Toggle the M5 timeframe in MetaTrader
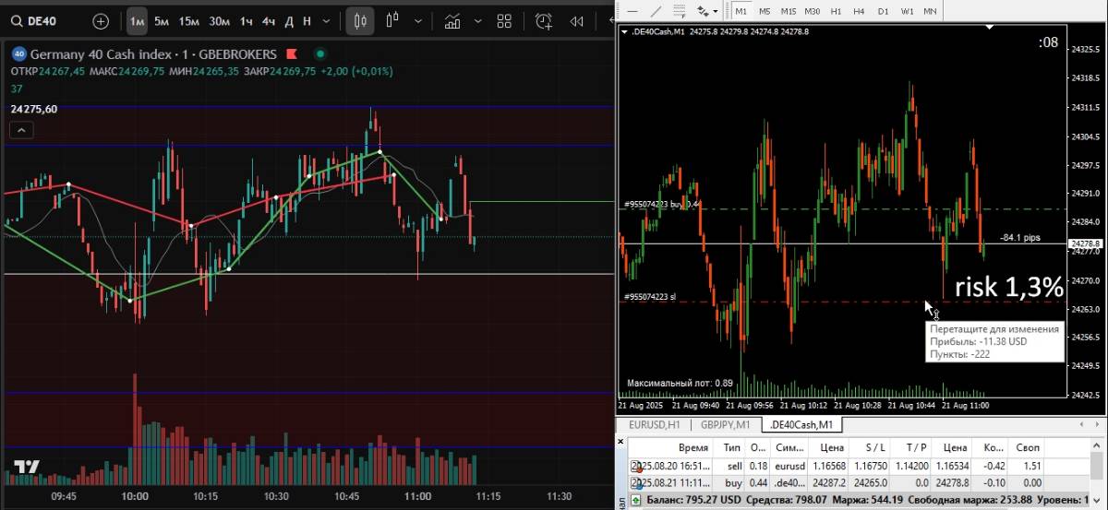Image resolution: width=1108 pixels, height=510 pixels. click(765, 11)
